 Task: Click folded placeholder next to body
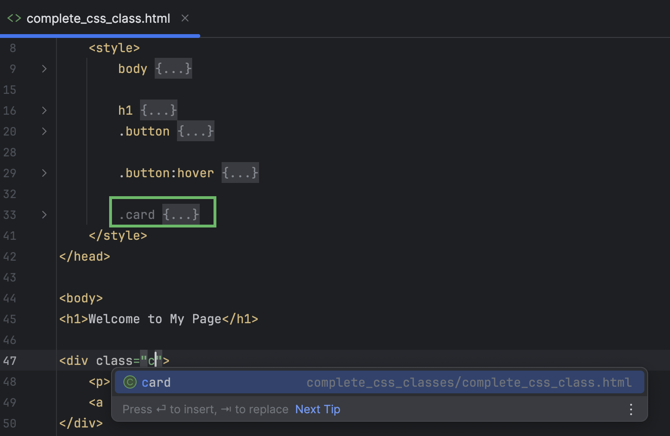click(x=173, y=69)
